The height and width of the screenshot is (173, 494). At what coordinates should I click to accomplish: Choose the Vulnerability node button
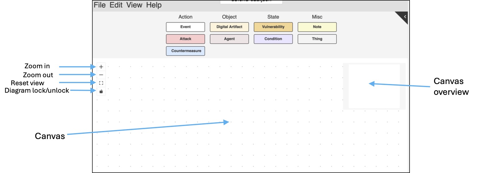point(273,27)
